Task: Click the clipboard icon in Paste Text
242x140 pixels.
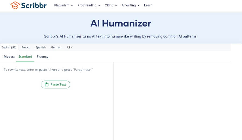Action: click(47, 85)
